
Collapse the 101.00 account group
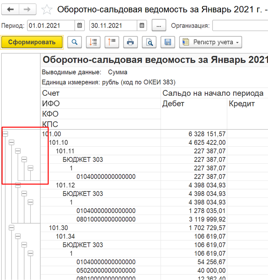[x=5, y=133]
